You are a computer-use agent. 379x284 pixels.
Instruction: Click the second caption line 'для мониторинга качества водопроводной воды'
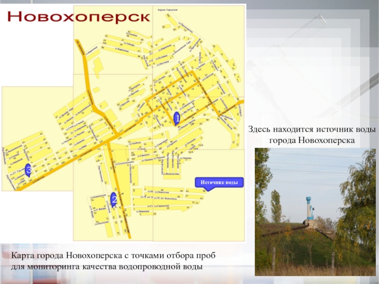pos(107,267)
